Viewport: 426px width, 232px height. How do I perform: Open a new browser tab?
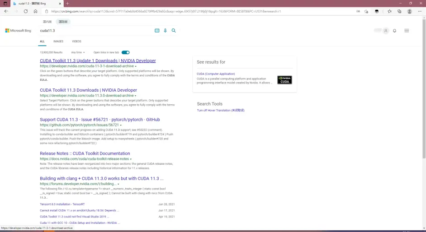pos(67,4)
